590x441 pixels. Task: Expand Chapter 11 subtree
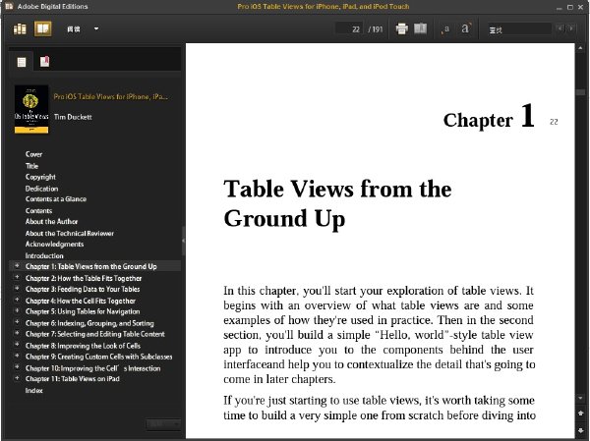click(x=17, y=378)
